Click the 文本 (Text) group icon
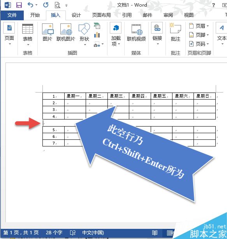The height and width of the screenshot is (239, 227). pyautogui.click(x=222, y=28)
